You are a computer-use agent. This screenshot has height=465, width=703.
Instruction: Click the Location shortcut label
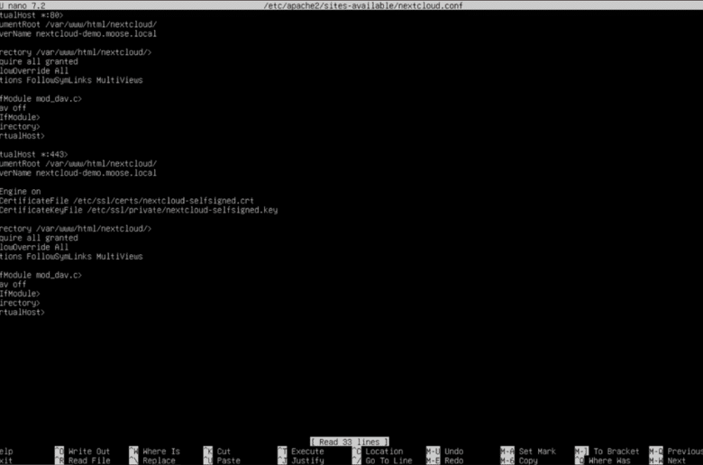click(384, 451)
